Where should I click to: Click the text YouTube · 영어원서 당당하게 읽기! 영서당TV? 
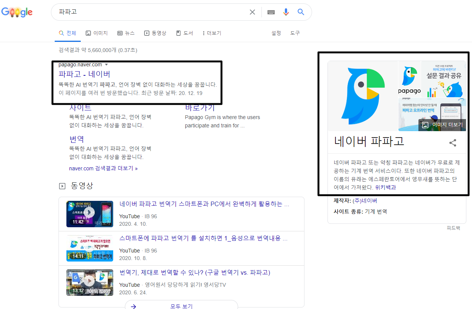click(x=172, y=285)
